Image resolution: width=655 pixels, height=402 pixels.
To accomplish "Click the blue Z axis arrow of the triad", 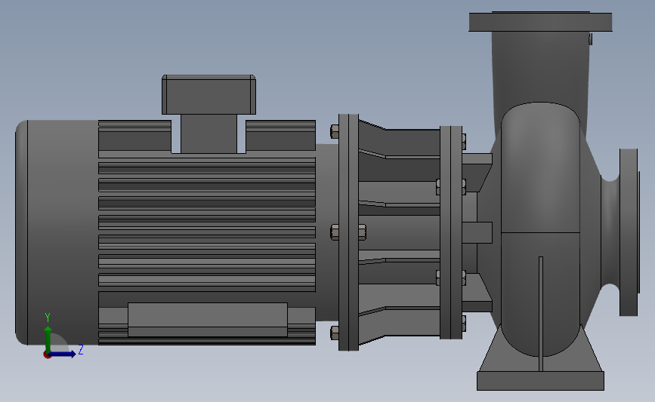I will tap(63, 354).
